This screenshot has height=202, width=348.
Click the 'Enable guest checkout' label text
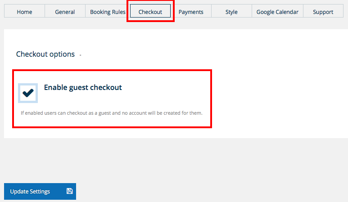point(83,87)
